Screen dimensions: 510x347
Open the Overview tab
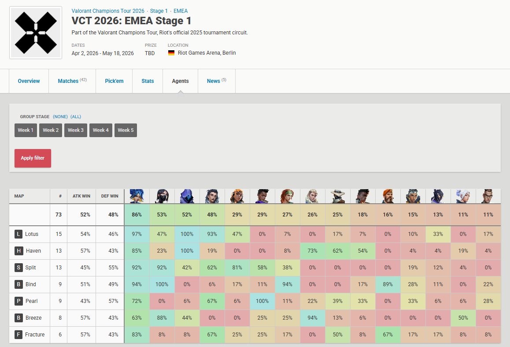click(29, 81)
